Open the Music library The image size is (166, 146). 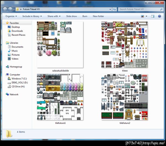pyautogui.click(x=15, y=51)
